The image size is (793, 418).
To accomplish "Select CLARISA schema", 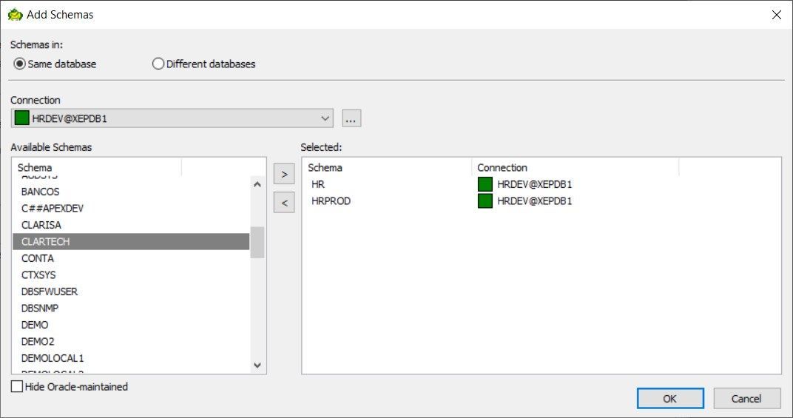I will pos(131,225).
